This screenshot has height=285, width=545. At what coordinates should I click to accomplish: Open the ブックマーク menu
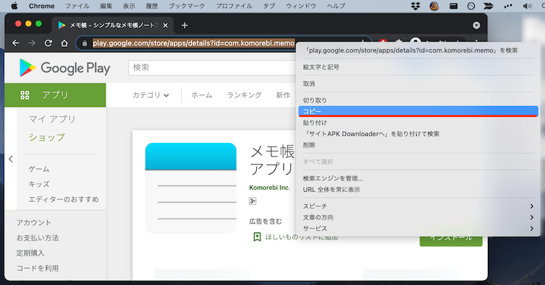tap(187, 6)
